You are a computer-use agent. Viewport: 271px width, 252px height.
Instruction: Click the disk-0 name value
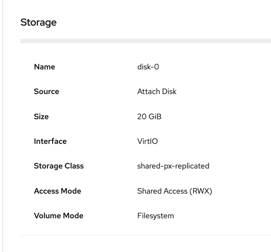click(148, 67)
